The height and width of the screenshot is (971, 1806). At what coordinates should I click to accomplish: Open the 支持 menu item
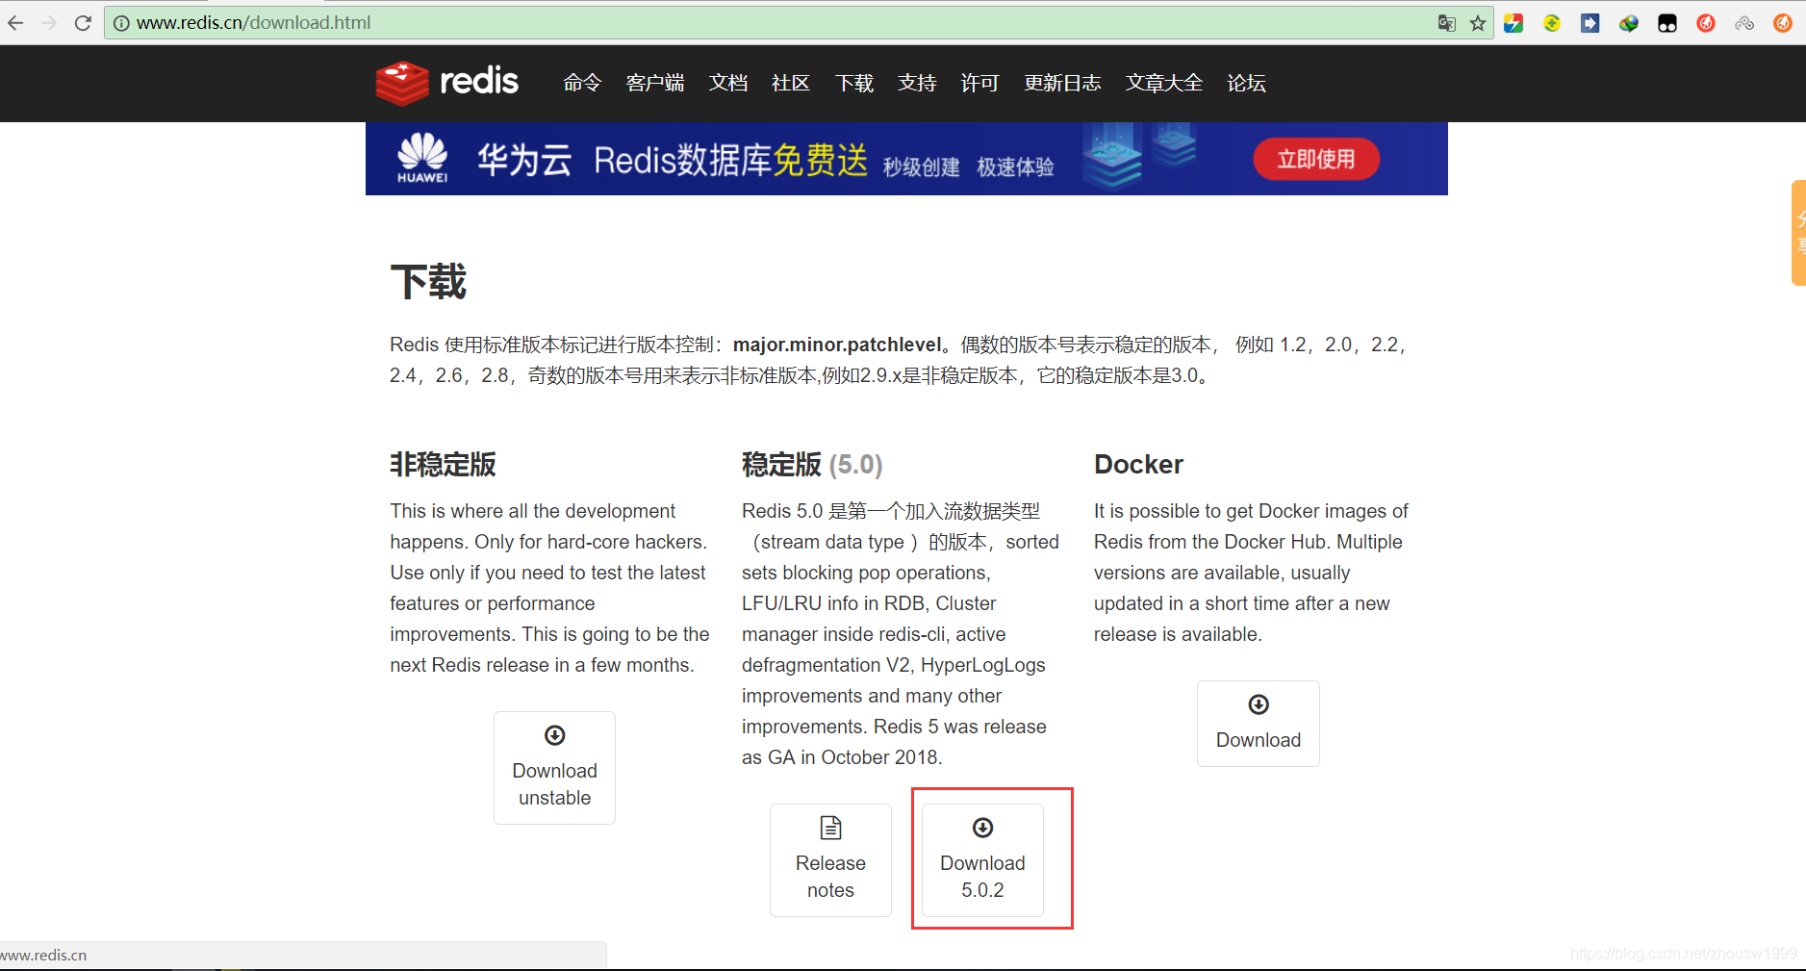tap(917, 83)
